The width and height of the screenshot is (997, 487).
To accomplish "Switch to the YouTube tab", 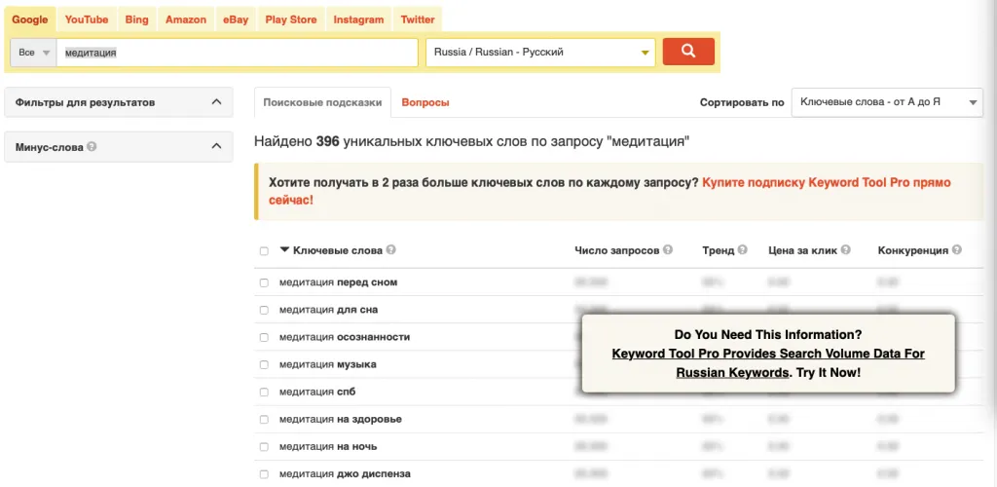I will (x=87, y=19).
